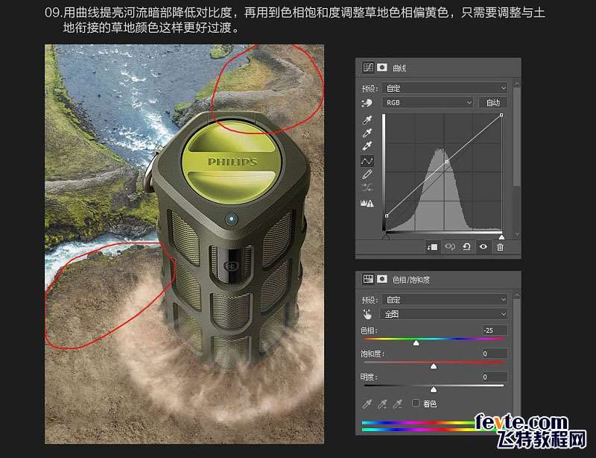
Task: Click the hue value field showing -25
Action: click(x=495, y=330)
